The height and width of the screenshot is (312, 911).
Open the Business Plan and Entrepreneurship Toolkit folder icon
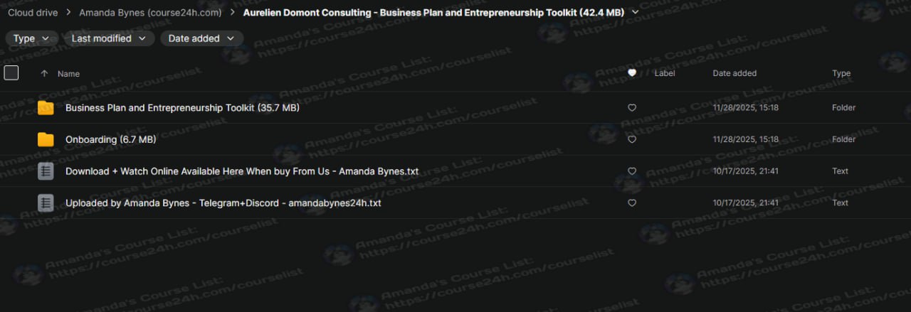46,108
